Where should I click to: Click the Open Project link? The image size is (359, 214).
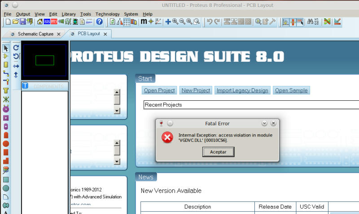pyautogui.click(x=159, y=90)
